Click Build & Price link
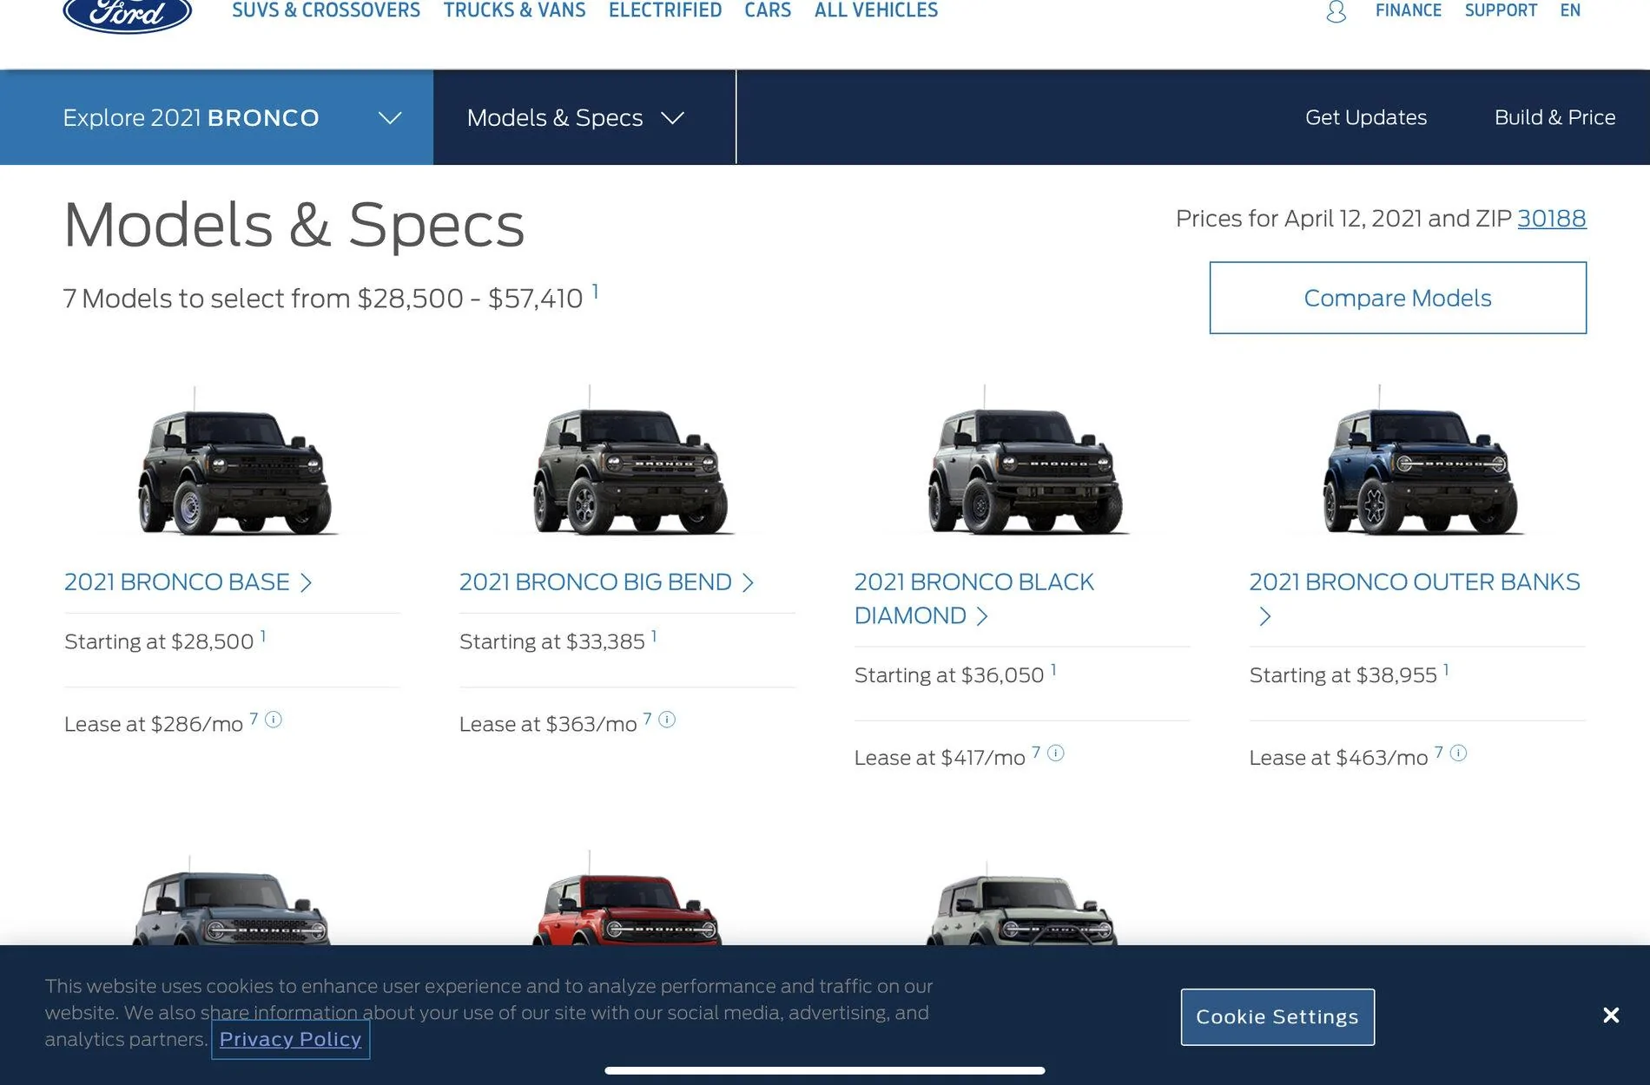Screen dimensions: 1650x1085 click(1554, 117)
